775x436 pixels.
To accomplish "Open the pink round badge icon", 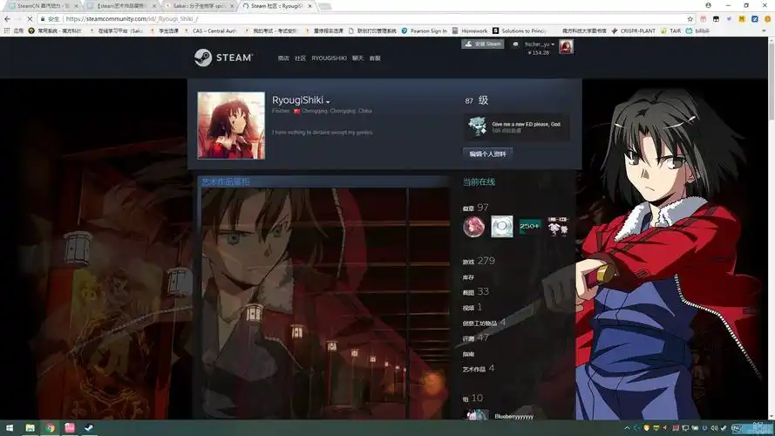I will tap(473, 227).
